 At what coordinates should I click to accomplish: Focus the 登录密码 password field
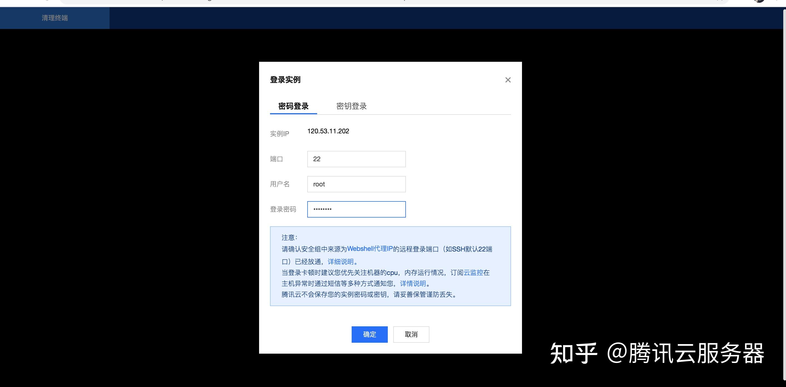coord(356,209)
